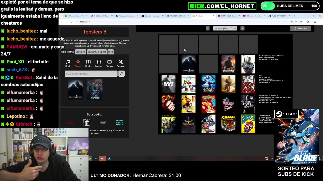
Task: Open Photoshop from the taskbar
Action: tap(96, 159)
